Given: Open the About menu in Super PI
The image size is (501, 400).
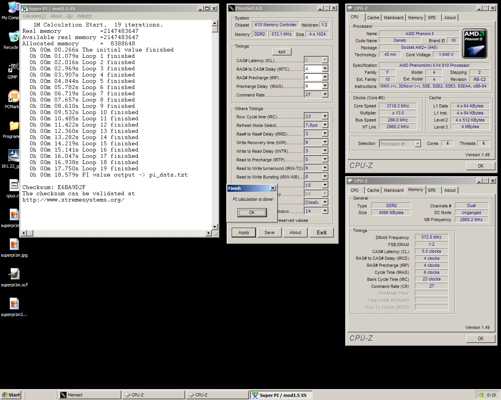Looking at the screenshot, I should pyautogui.click(x=61, y=16).
